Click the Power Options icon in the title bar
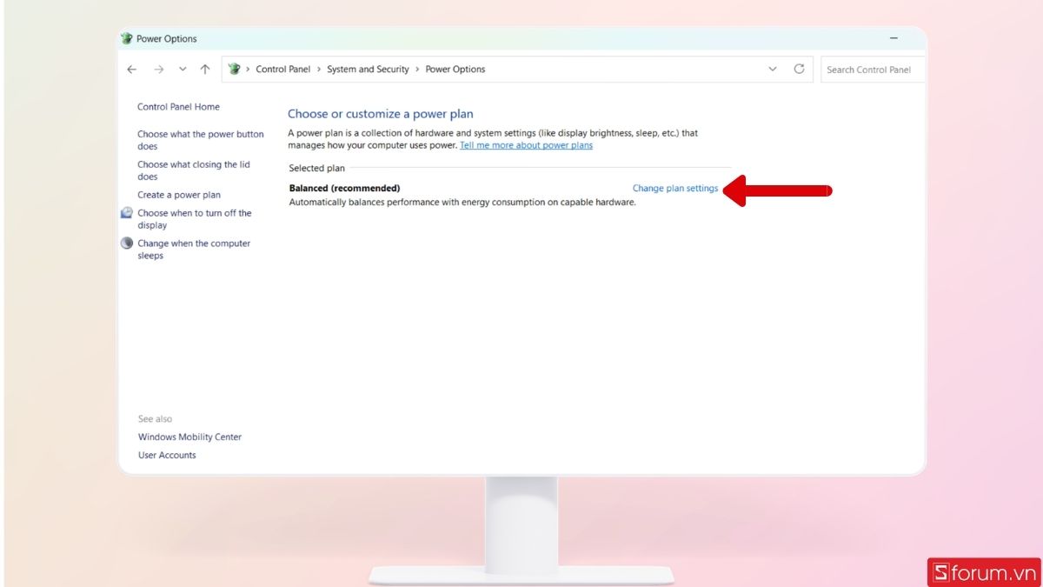1043x587 pixels. (x=127, y=38)
